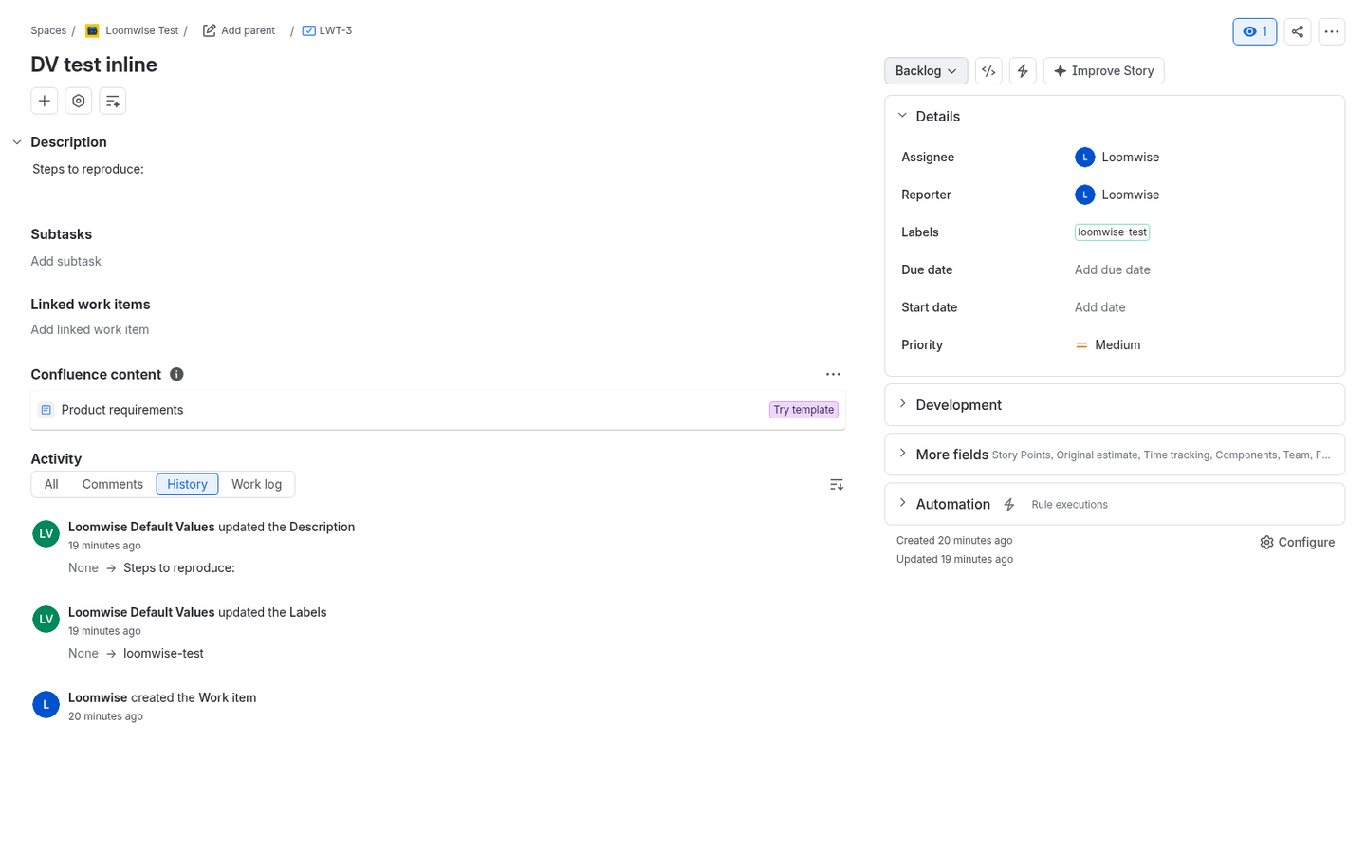Click the loomwise-test label chip
The width and height of the screenshot is (1366, 854).
coord(1112,232)
